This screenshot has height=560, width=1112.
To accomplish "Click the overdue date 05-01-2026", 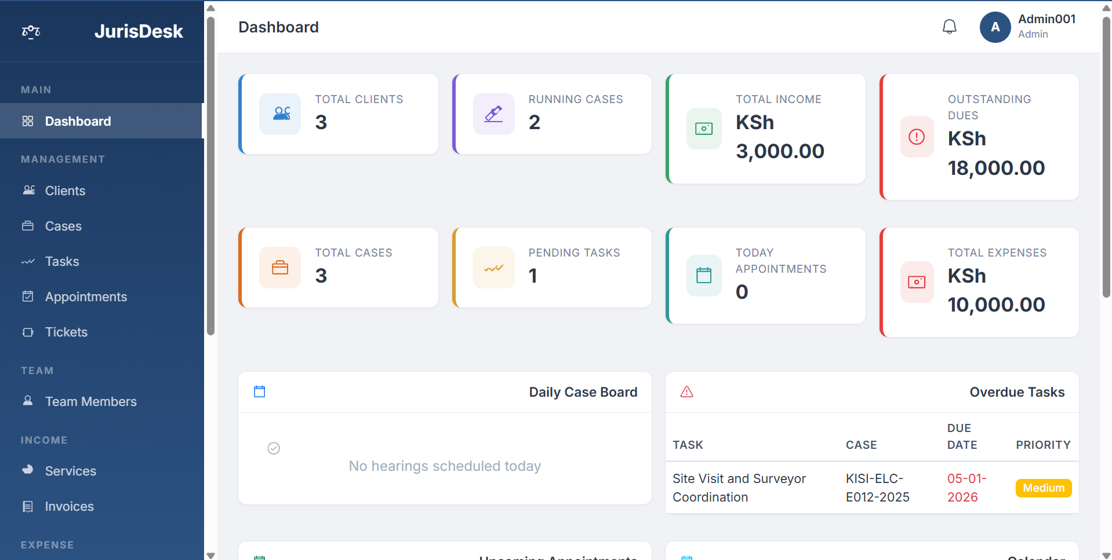I will coord(967,488).
